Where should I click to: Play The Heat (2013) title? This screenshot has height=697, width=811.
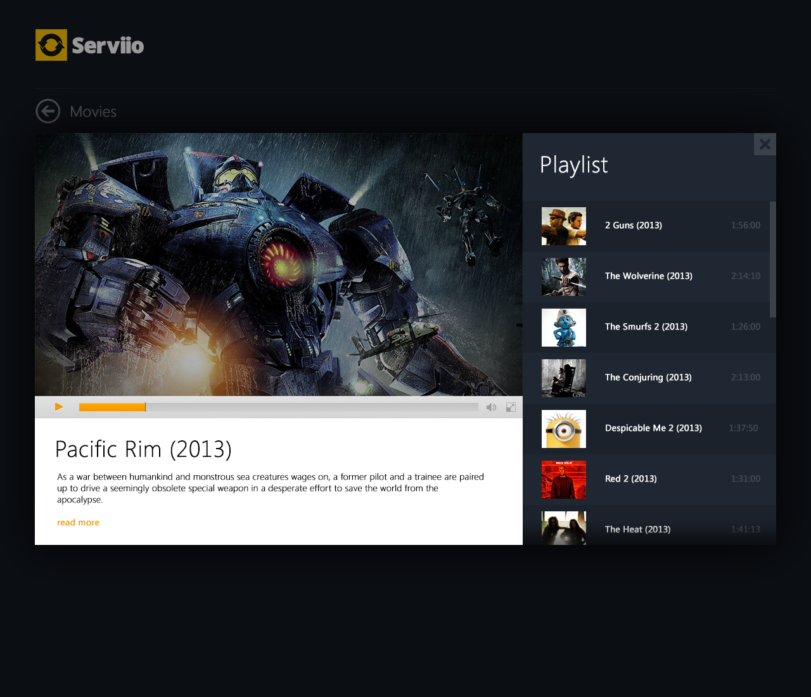[x=637, y=530]
